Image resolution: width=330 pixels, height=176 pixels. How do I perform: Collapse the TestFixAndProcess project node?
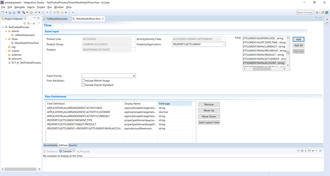[3, 27]
